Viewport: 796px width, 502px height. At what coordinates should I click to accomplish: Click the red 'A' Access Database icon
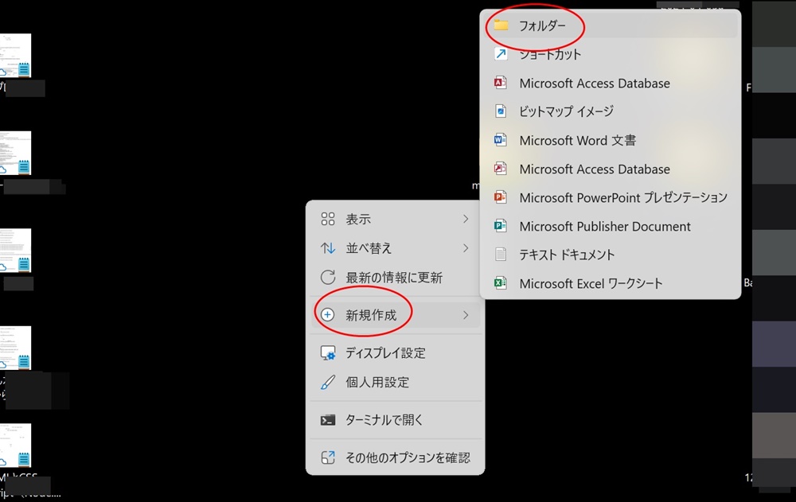coord(501,83)
